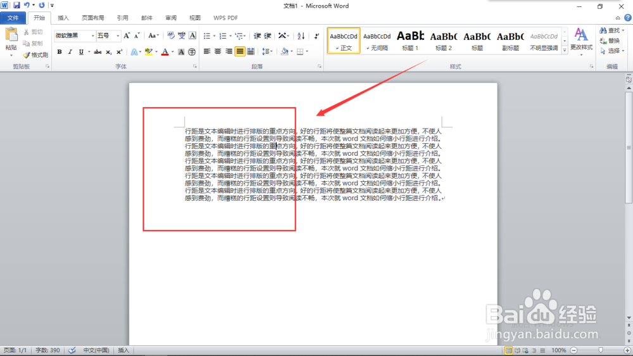Image resolution: width=633 pixels, height=356 pixels.
Task: Click the 替换 (Replace) button
Action: point(610,41)
